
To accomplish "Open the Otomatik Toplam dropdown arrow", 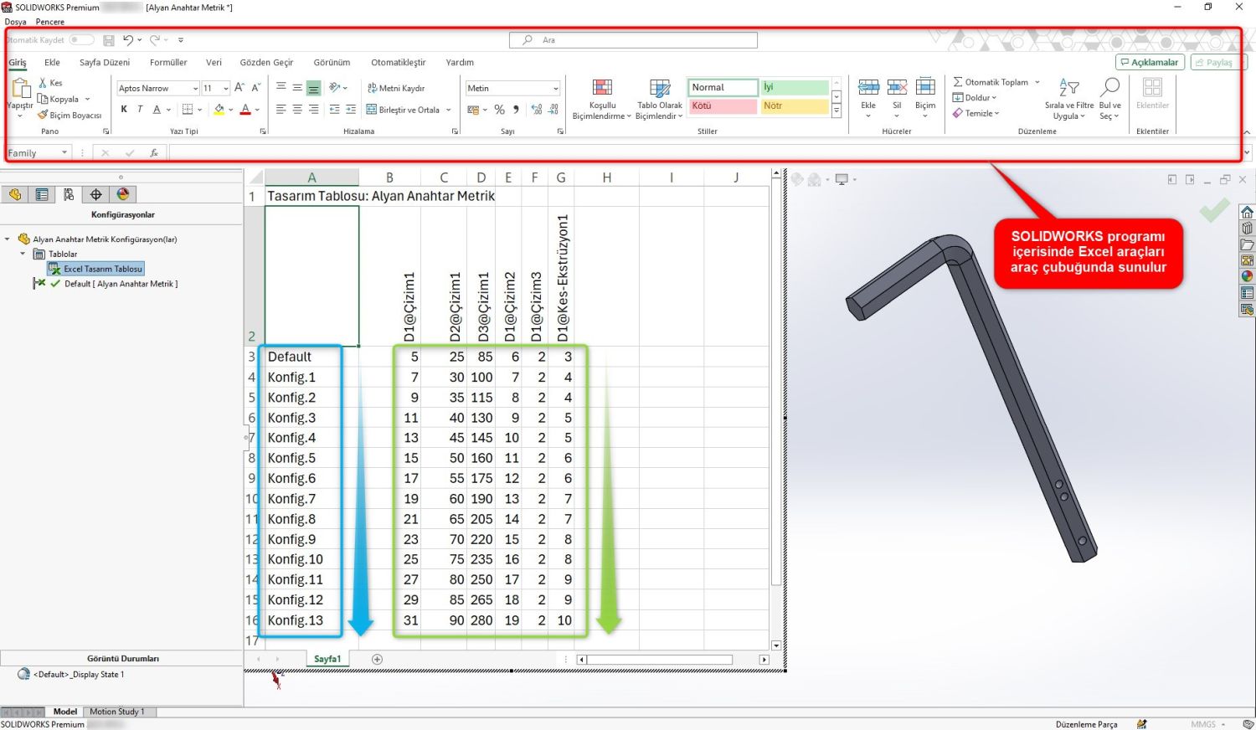I will click(x=1037, y=82).
